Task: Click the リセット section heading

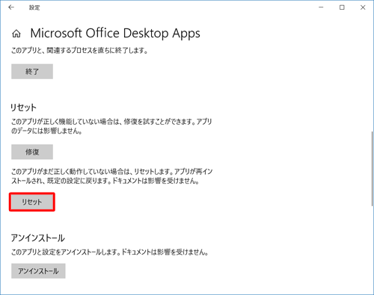Action: pyautogui.click(x=23, y=108)
